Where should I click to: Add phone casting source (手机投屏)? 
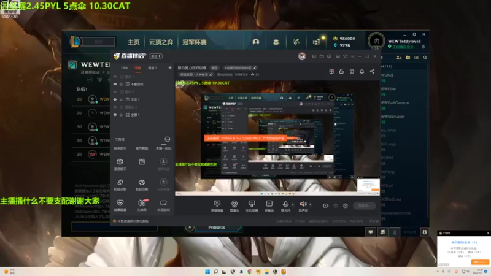(252, 206)
